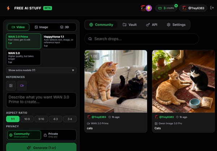217x151 pixels.
Task: Click the FREE AI STUFF title
Action: click(x=28, y=8)
